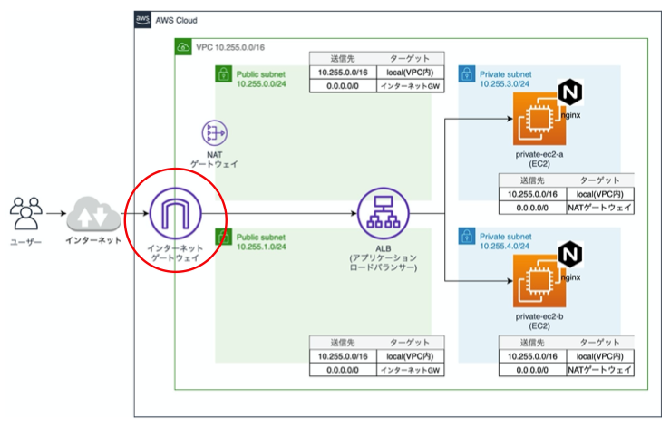
Task: Select the VPC cloud icon
Action: (x=183, y=46)
